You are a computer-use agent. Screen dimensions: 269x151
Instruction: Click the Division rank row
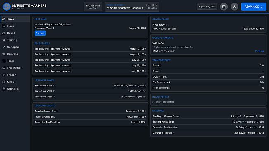pos(208,77)
